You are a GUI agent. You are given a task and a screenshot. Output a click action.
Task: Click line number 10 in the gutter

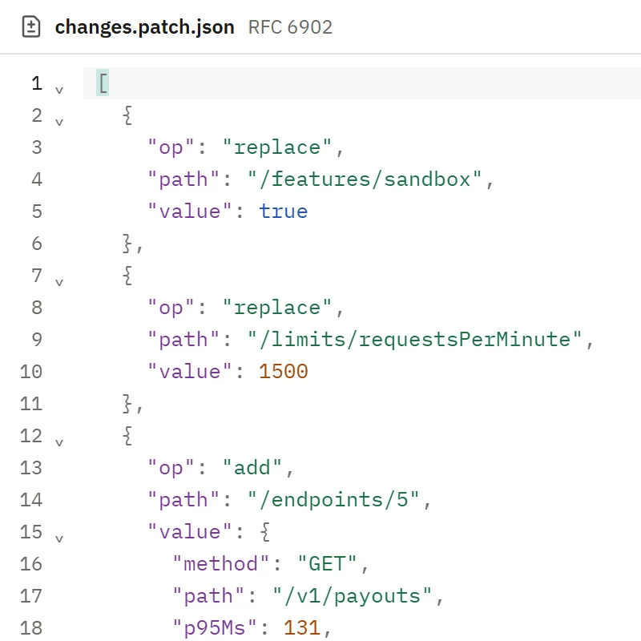[31, 372]
